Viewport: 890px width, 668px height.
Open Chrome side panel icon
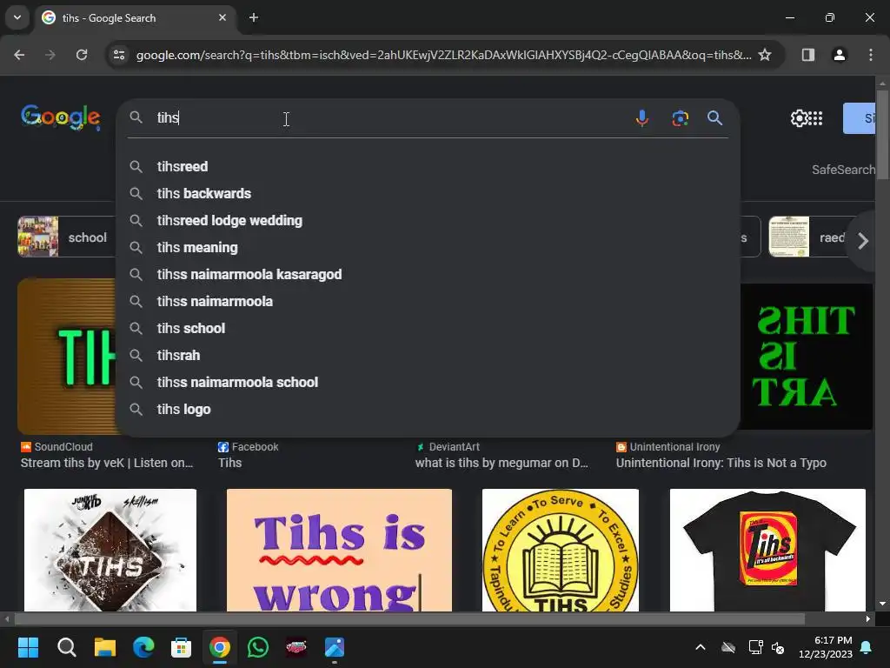(x=807, y=55)
